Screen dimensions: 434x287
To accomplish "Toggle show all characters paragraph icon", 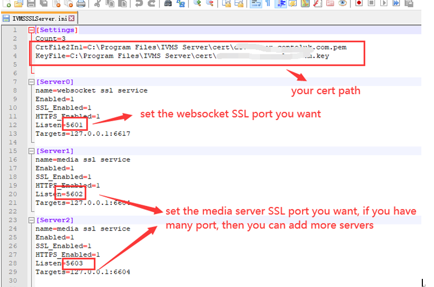I will [268, 4].
